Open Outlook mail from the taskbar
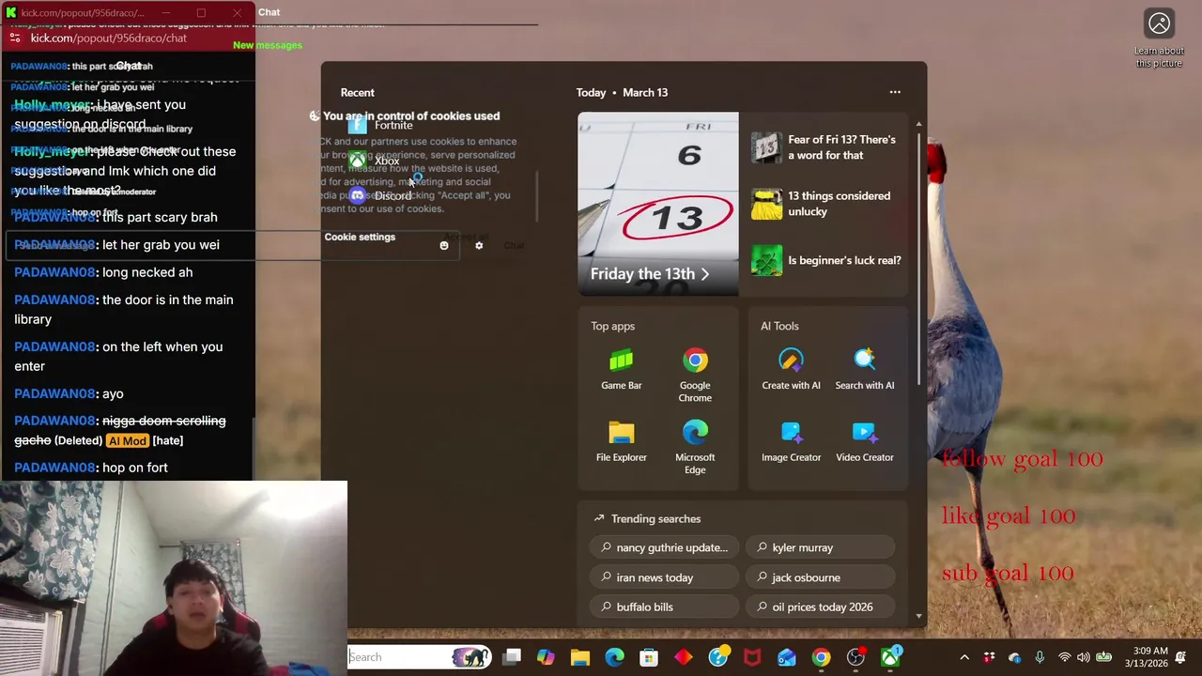The image size is (1202, 676). pyautogui.click(x=787, y=657)
